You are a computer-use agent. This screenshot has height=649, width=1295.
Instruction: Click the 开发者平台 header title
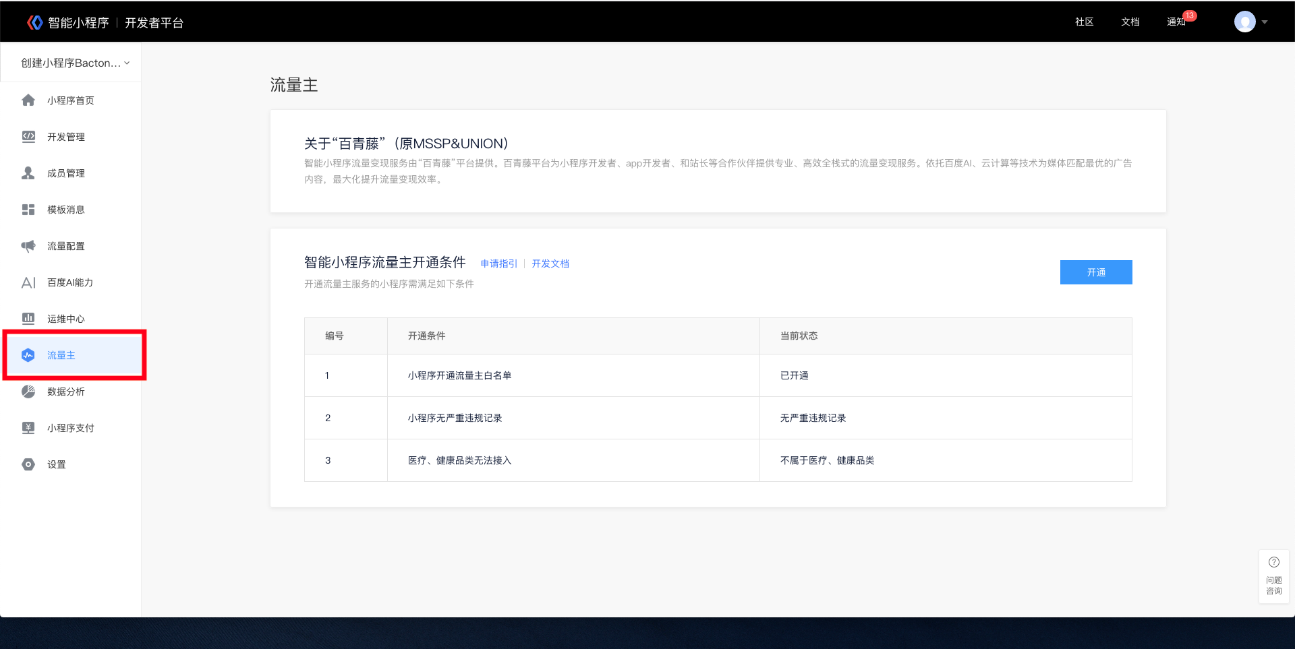tap(154, 23)
